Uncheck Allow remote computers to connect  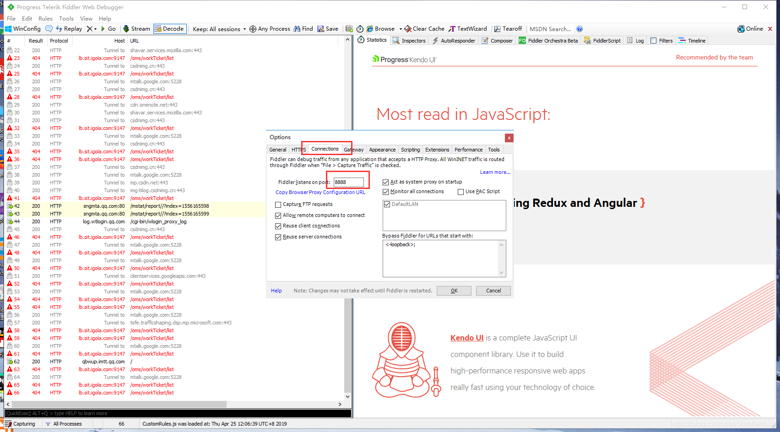(x=278, y=216)
